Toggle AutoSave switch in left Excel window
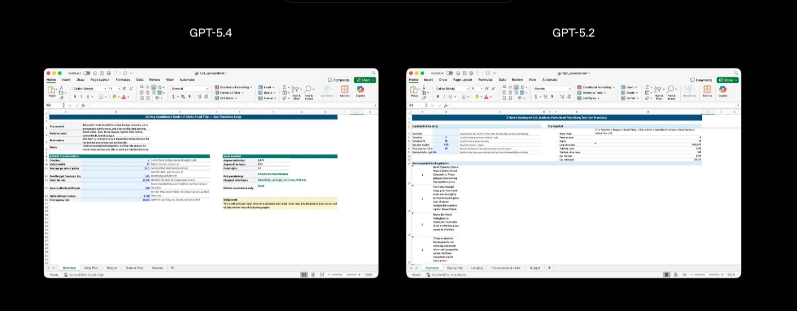Image resolution: width=797 pixels, height=311 pixels. [x=86, y=74]
